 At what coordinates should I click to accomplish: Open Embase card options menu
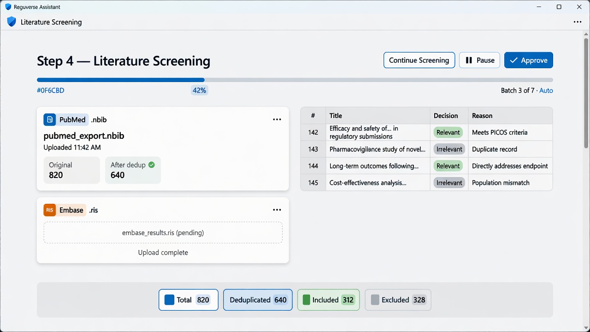coord(277,210)
